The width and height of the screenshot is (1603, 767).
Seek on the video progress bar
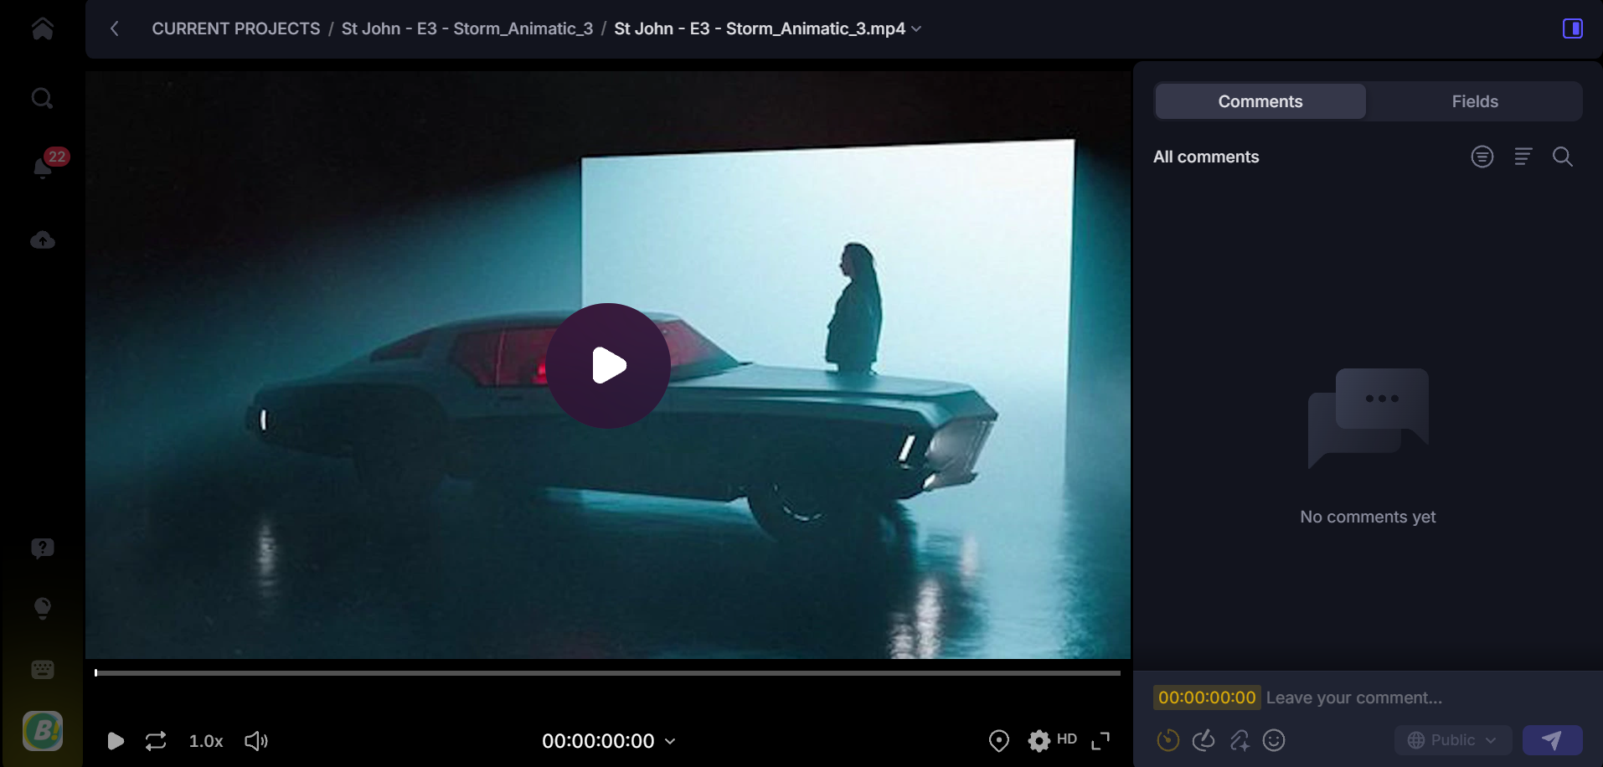pos(608,672)
